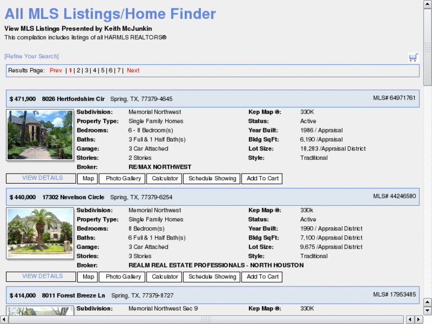432x324 pixels.
Task: Click the 8011 Forest Breeze Ln address heading
Action: tap(74, 295)
